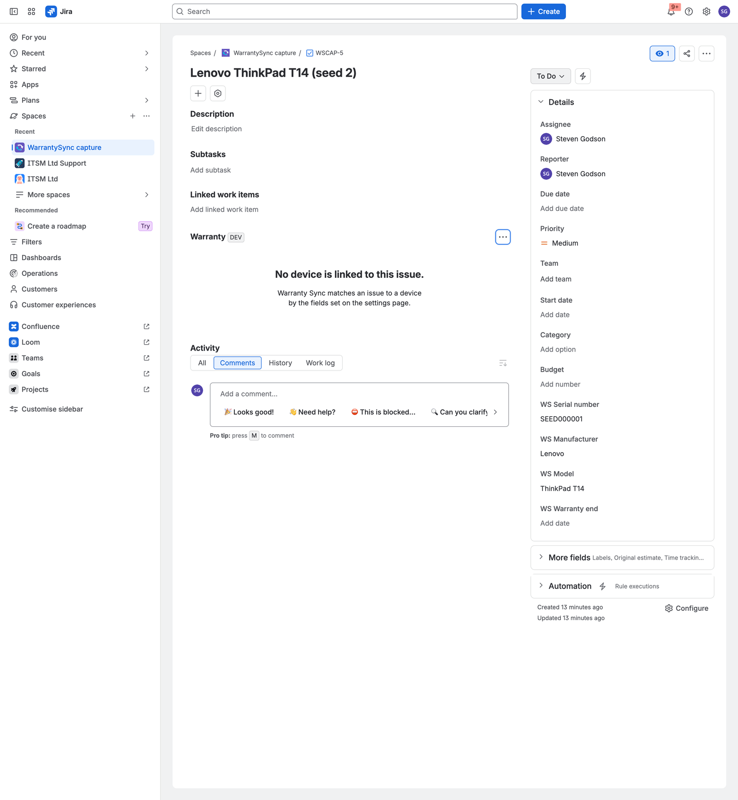Click the Add a comment field

359,394
